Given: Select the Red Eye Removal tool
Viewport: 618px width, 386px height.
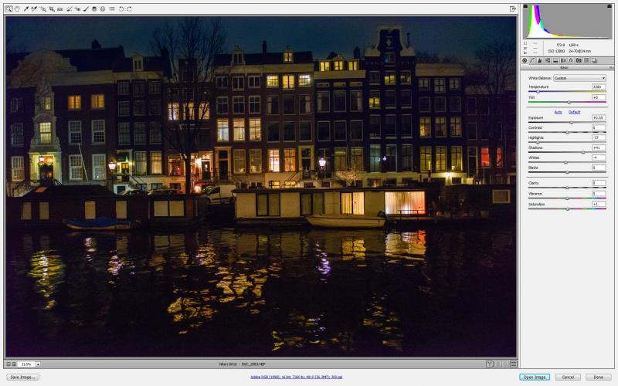Looking at the screenshot, I should [77, 8].
